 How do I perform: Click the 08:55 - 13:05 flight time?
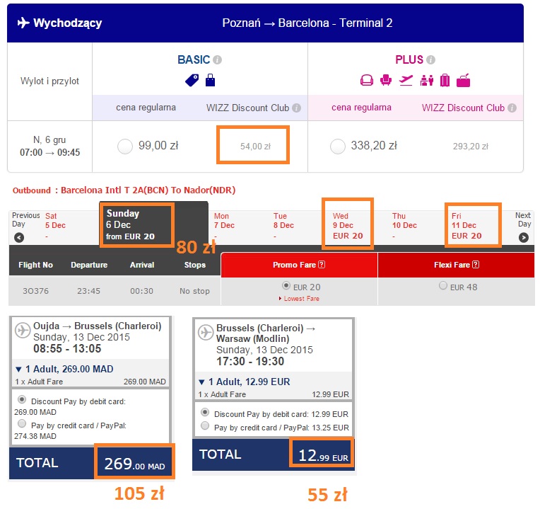click(x=67, y=348)
